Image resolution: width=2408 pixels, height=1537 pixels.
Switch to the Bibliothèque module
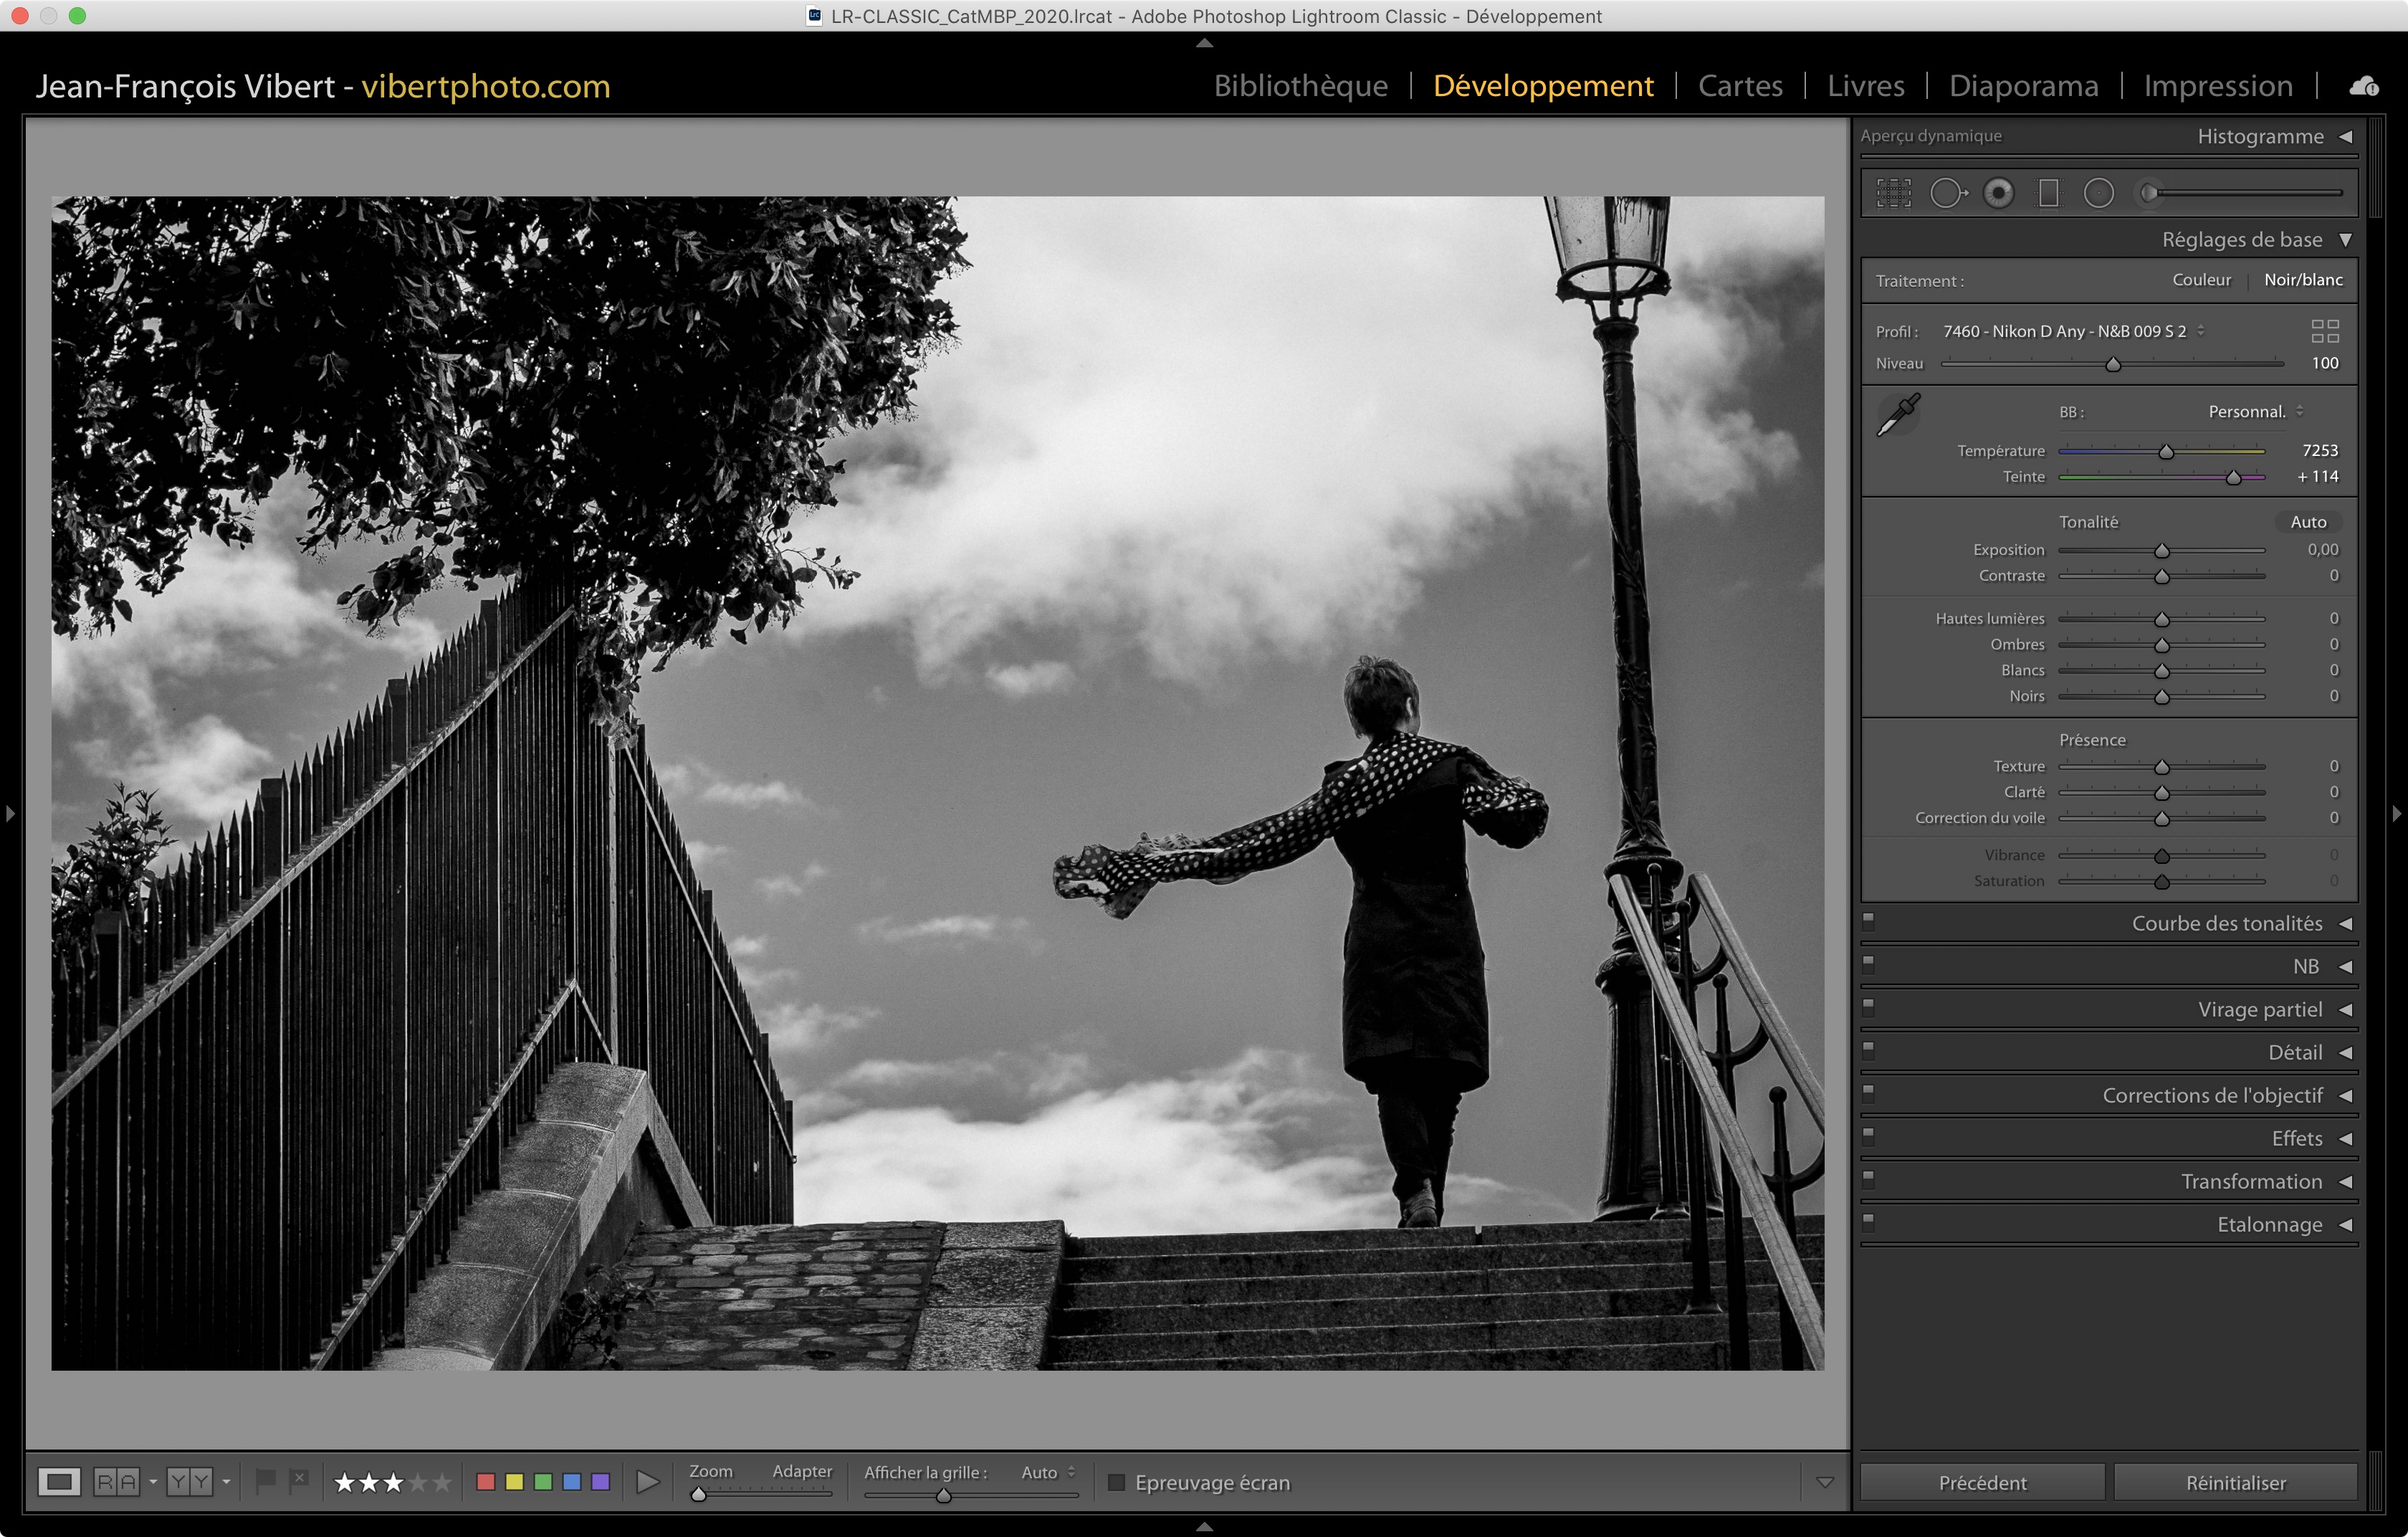coord(1300,86)
